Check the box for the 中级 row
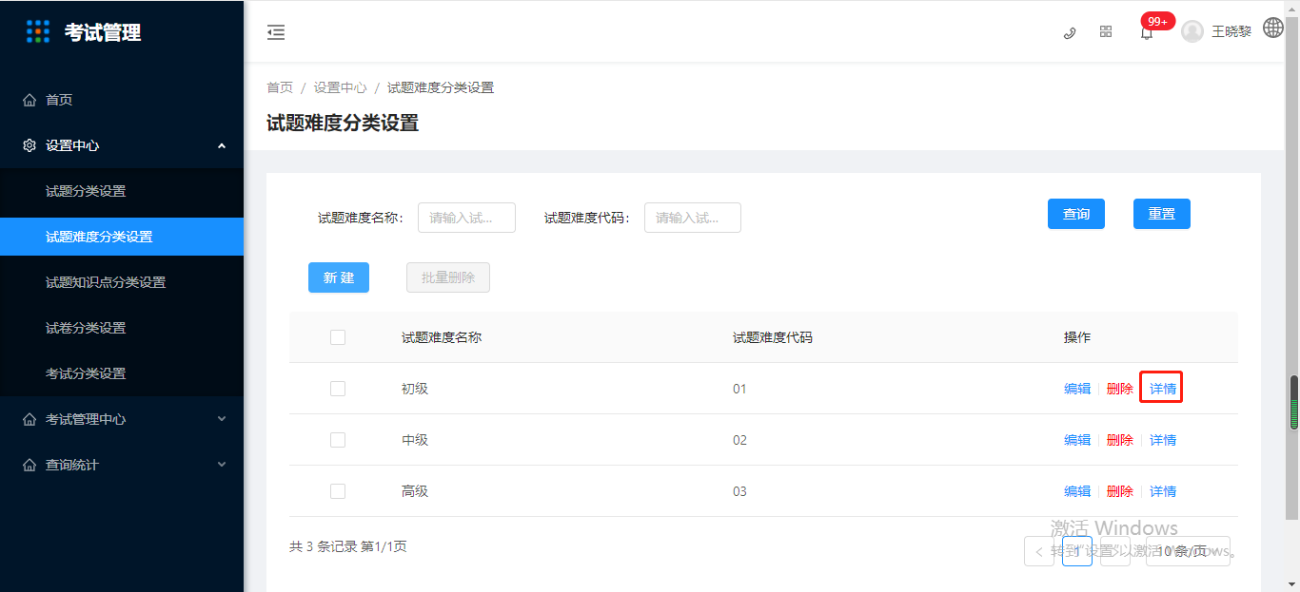1300x592 pixels. tap(338, 440)
